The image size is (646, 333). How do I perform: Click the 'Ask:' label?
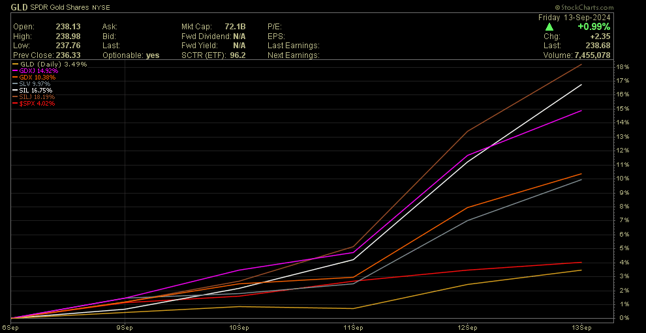tap(110, 27)
